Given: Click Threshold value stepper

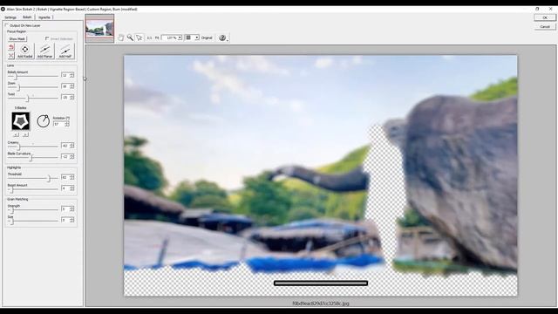Looking at the screenshot, I should click(x=71, y=177).
